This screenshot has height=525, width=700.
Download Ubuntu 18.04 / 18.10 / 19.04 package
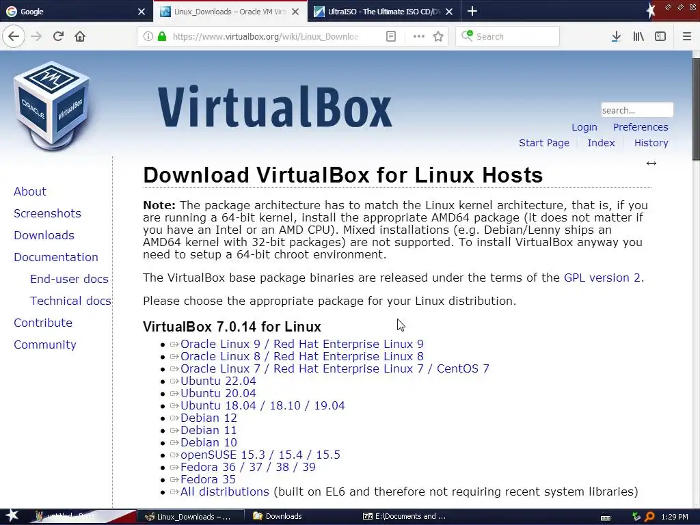262,405
